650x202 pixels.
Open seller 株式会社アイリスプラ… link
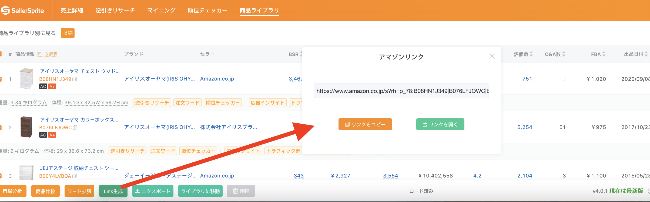[x=229, y=127]
